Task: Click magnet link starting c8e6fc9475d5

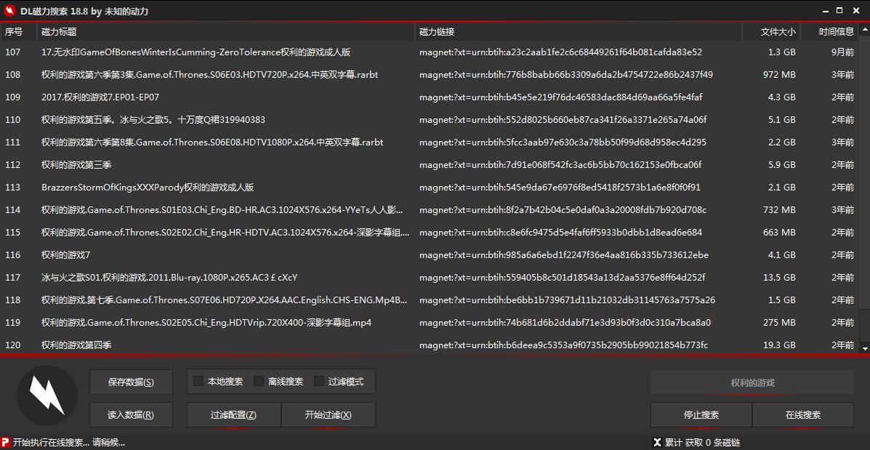Action: pos(560,233)
